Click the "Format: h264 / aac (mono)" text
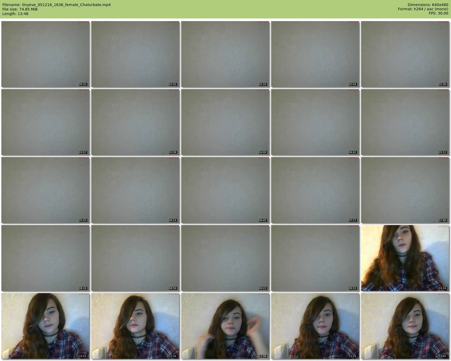 tap(423, 9)
